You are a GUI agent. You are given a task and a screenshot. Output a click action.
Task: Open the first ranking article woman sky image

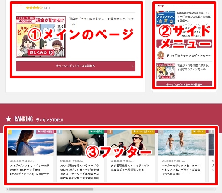pyautogui.click(x=31, y=142)
